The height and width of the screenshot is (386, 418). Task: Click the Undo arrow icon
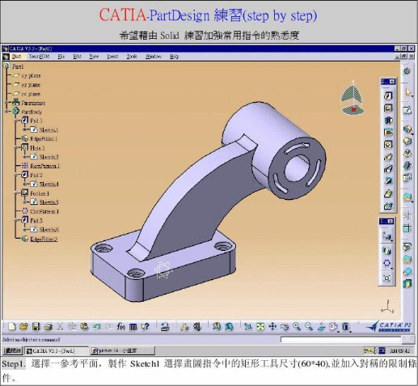tap(96, 327)
